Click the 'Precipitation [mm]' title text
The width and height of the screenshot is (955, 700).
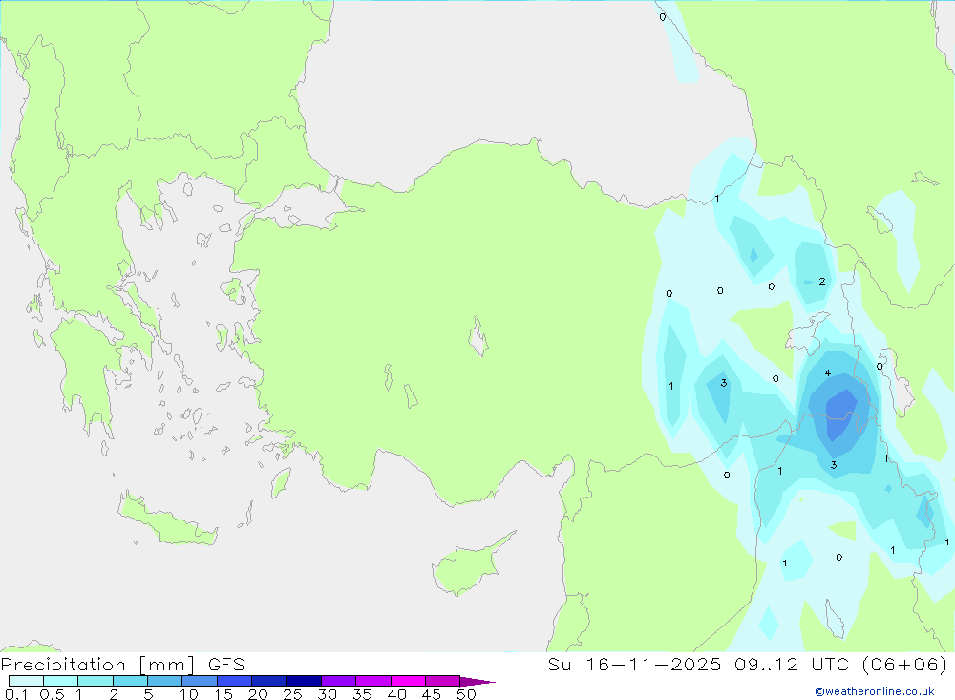[x=97, y=665]
